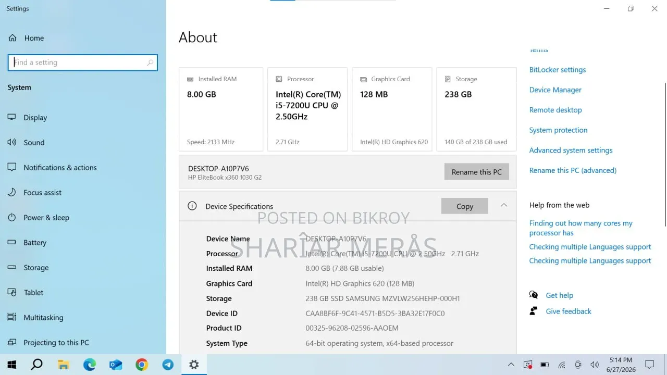Open the Windows Start menu
The height and width of the screenshot is (375, 667).
click(11, 365)
